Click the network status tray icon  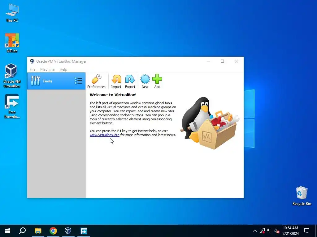[270, 231]
